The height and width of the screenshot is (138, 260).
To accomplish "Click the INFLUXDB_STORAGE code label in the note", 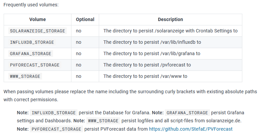I will 54,113.
